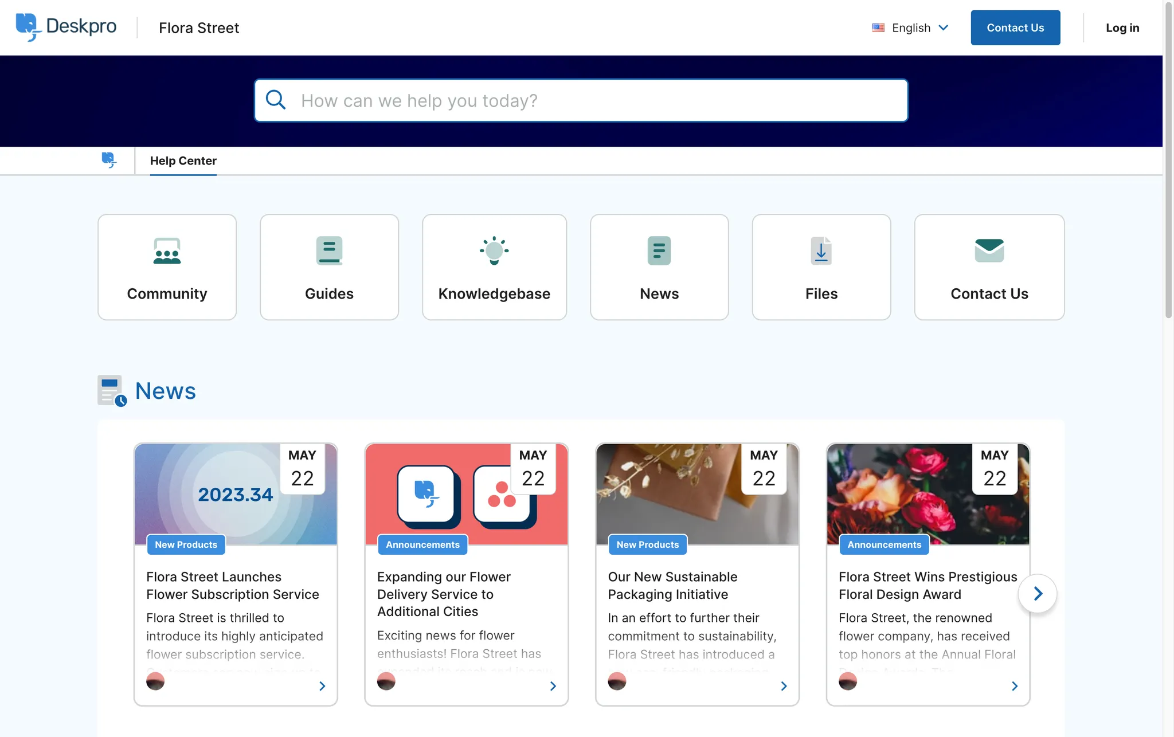The height and width of the screenshot is (737, 1174).
Task: Click the Deskpro logo in header
Action: tap(66, 27)
